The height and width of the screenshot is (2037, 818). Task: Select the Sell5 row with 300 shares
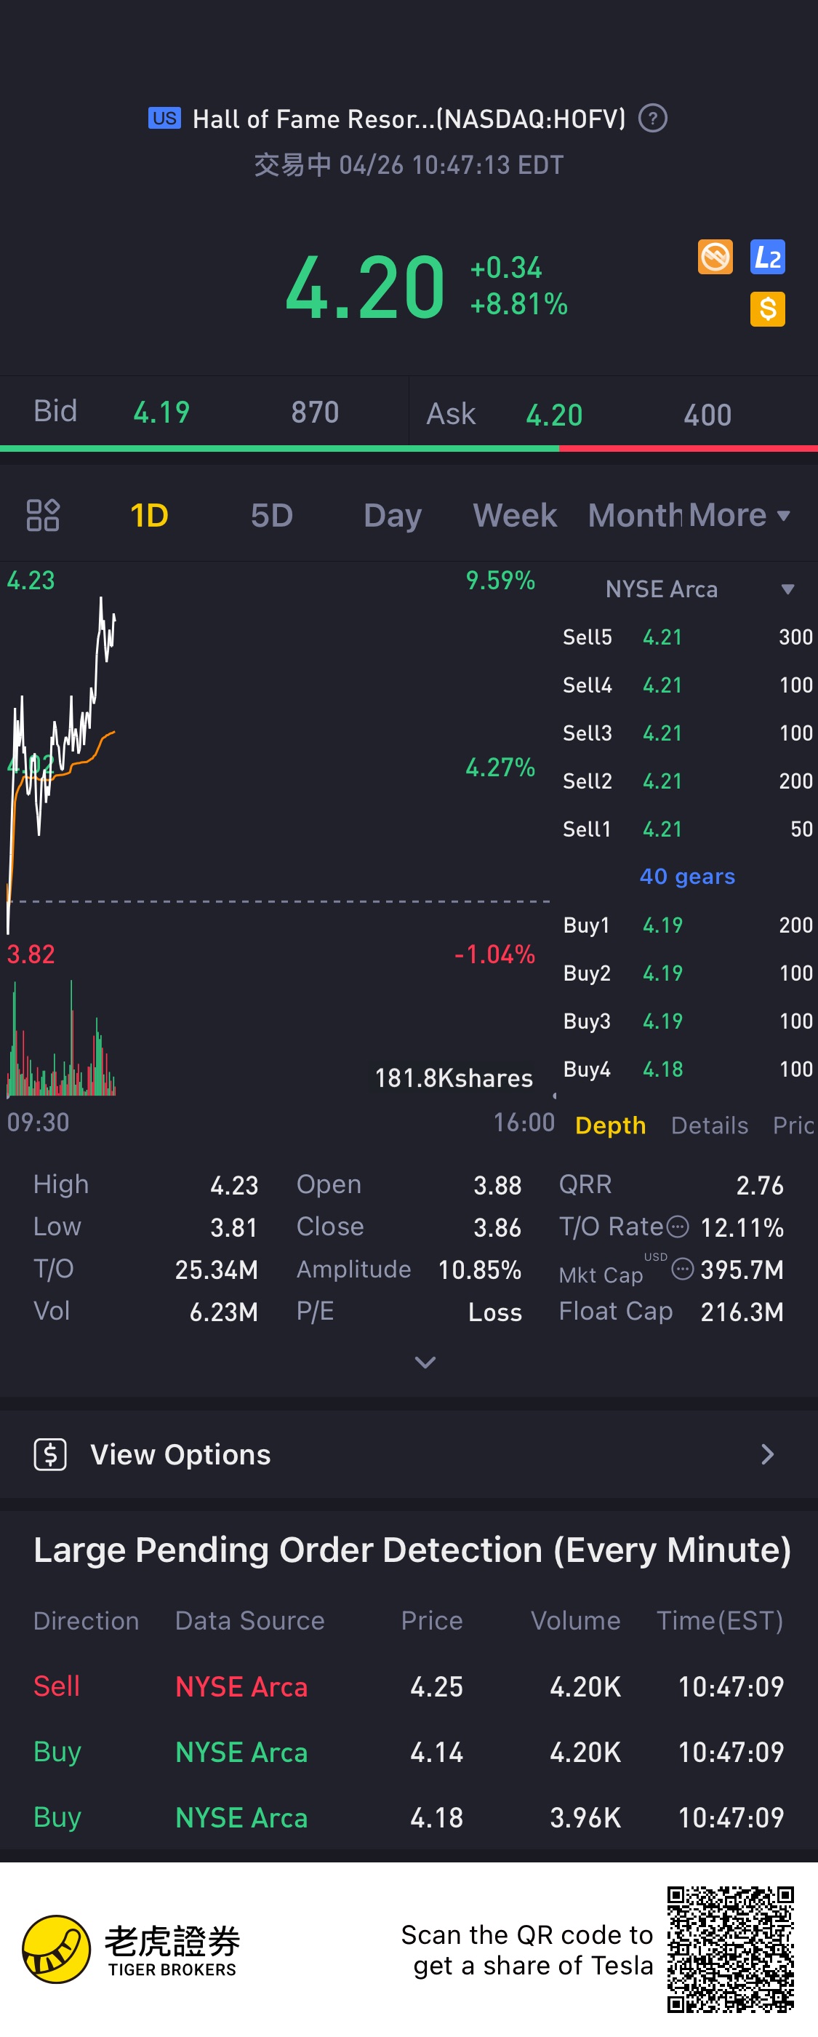(x=687, y=637)
